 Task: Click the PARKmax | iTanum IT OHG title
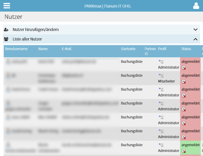click(108, 6)
